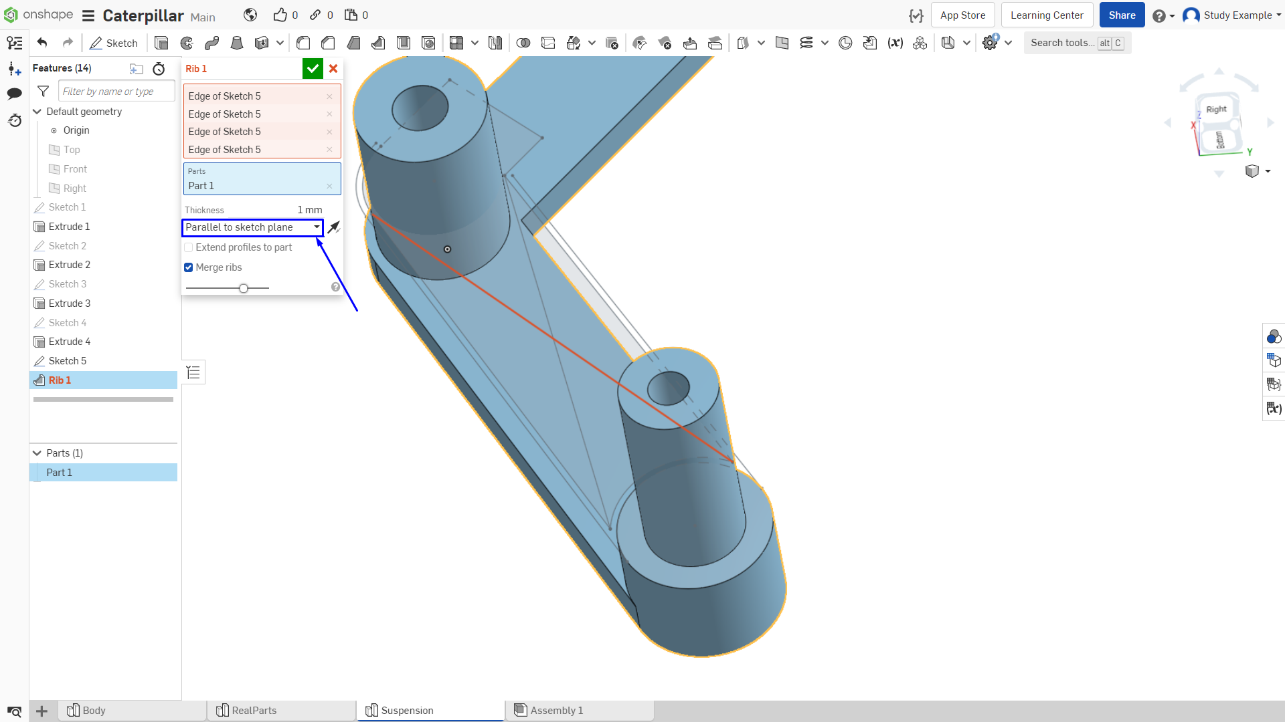Open the help menu dropdown
The height and width of the screenshot is (722, 1285).
tap(1164, 15)
